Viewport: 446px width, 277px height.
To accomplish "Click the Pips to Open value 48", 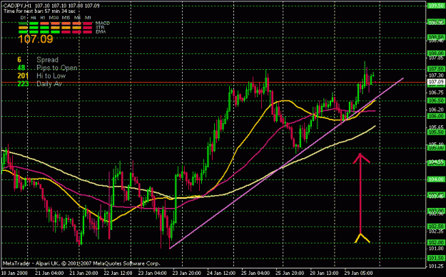I will click(21, 68).
